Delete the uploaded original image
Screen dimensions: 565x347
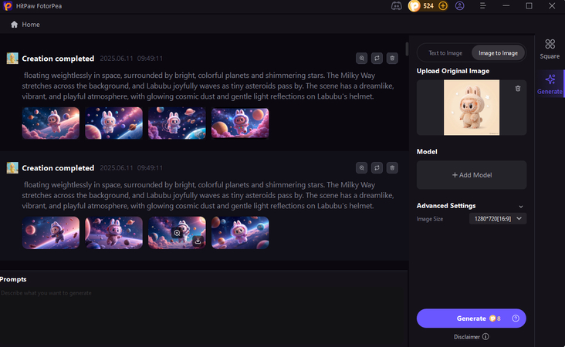(517, 89)
